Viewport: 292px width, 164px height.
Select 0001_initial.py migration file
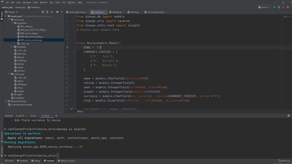[26, 26]
